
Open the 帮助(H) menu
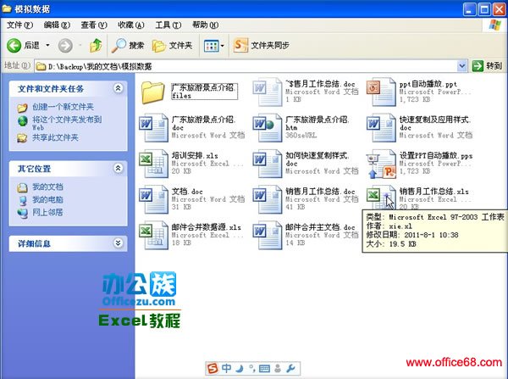[x=205, y=25]
